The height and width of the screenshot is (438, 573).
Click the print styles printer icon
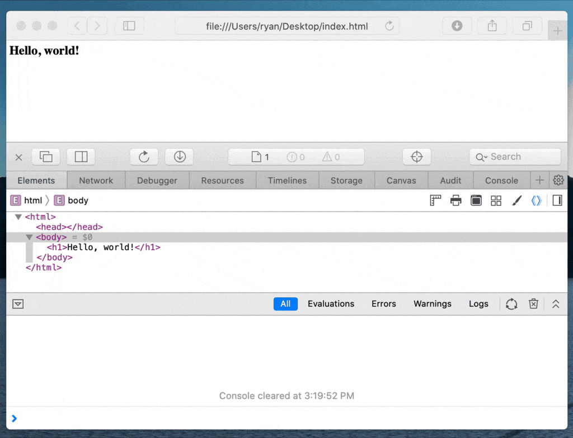click(x=455, y=201)
